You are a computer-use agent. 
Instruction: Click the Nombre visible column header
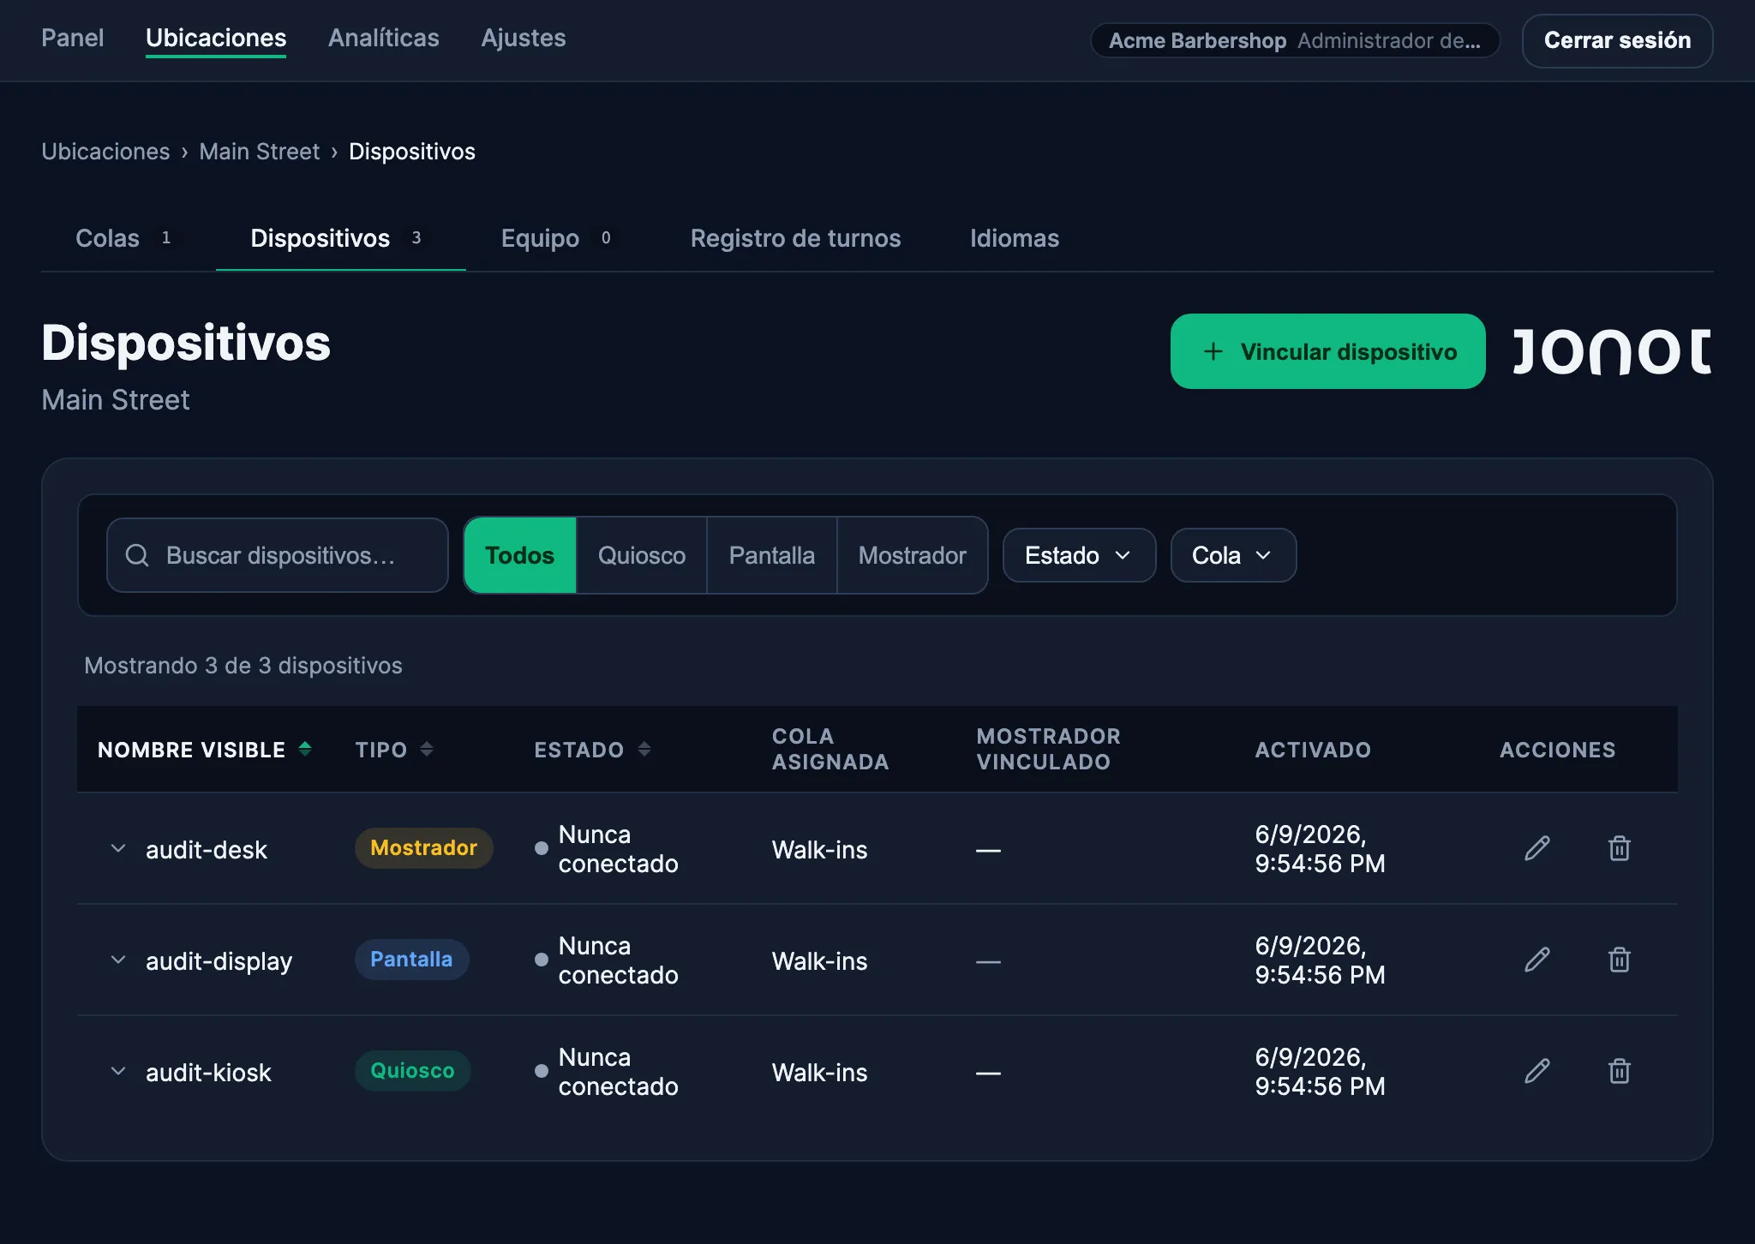pyautogui.click(x=204, y=750)
